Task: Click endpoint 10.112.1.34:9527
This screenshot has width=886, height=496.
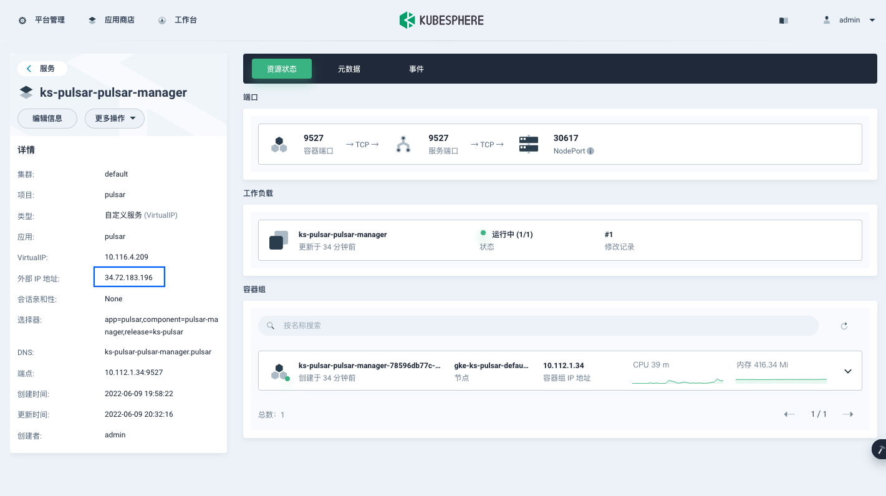Action: 133,372
